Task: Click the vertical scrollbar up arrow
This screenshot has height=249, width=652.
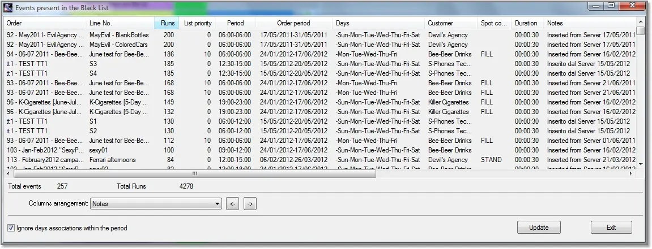Action: point(640,22)
